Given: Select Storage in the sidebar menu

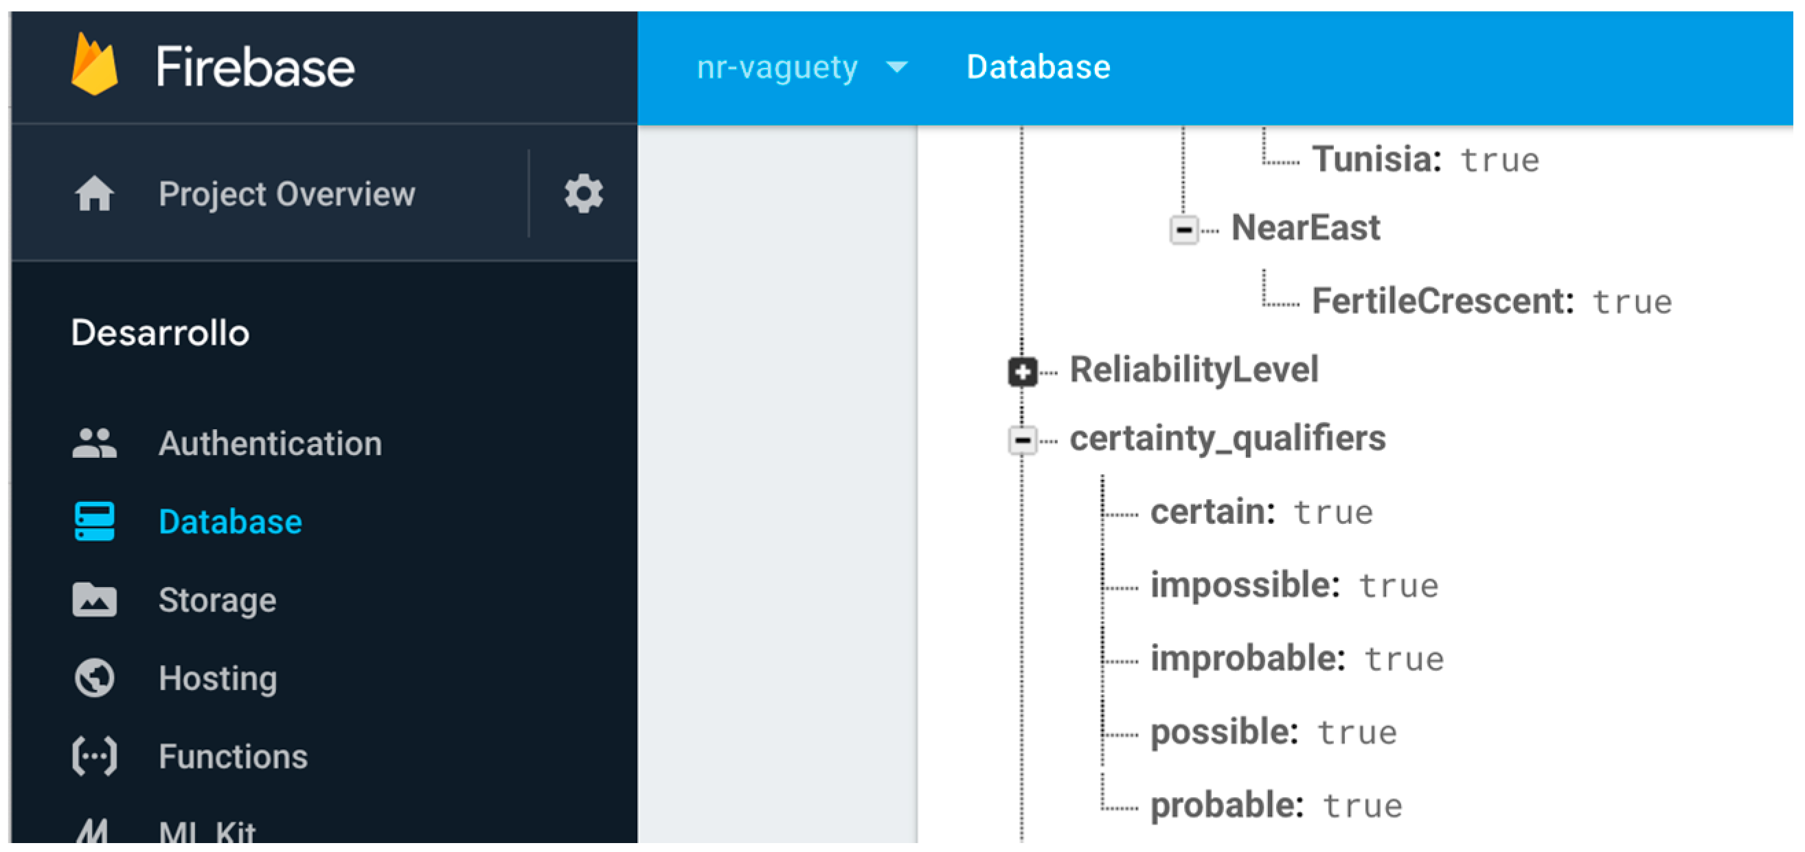Looking at the screenshot, I should (217, 600).
